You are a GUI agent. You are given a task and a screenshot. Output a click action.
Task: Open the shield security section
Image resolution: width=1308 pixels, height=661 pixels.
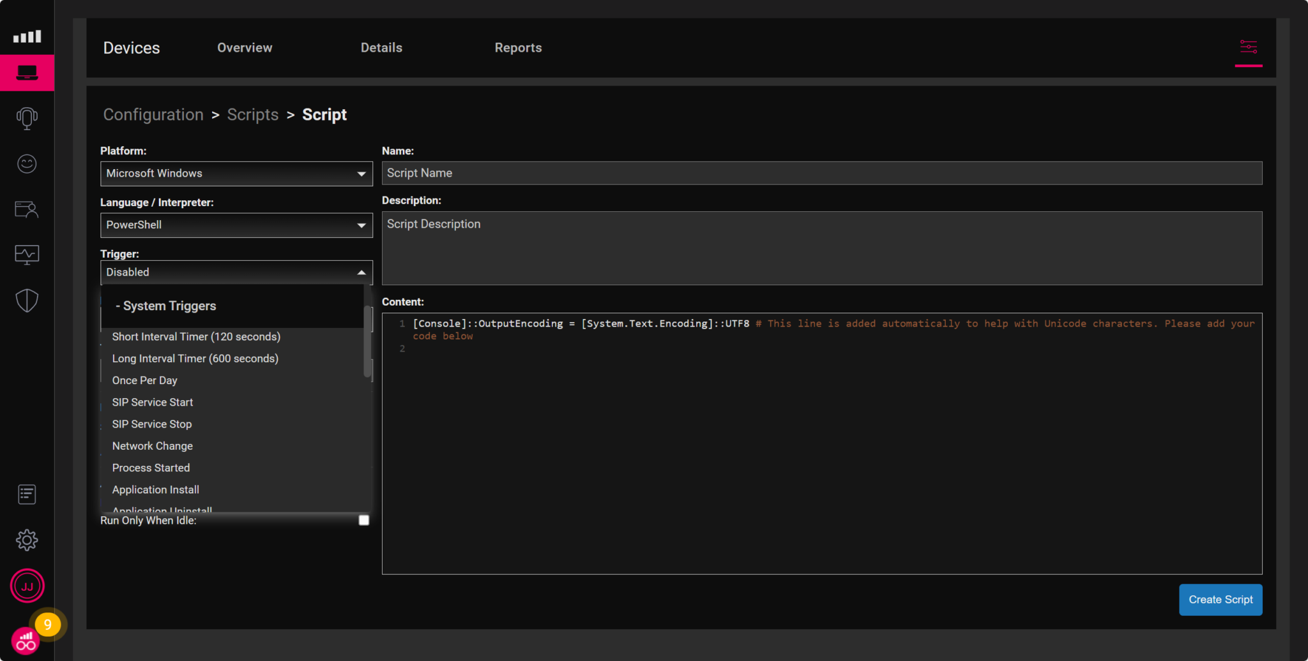pos(27,301)
